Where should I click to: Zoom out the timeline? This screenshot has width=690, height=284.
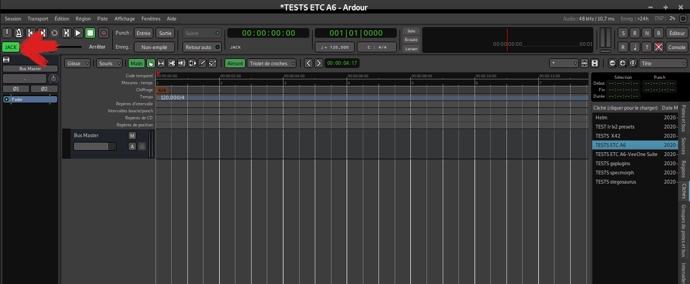(x=612, y=63)
